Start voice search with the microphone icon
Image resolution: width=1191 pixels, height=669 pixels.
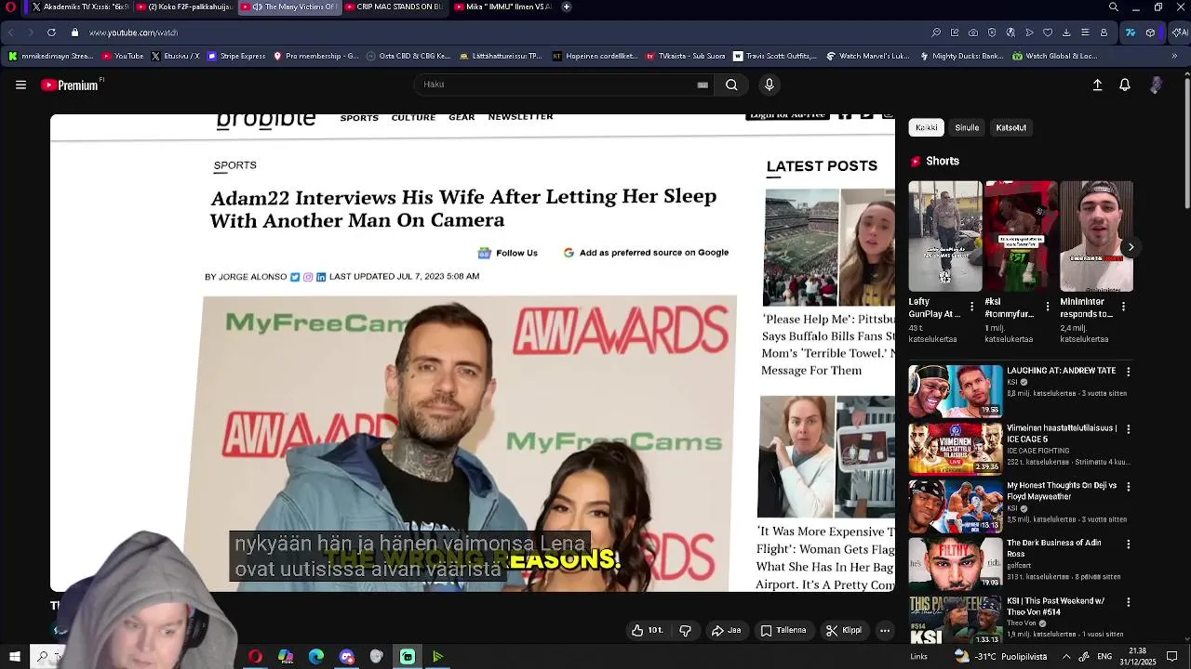click(x=769, y=85)
